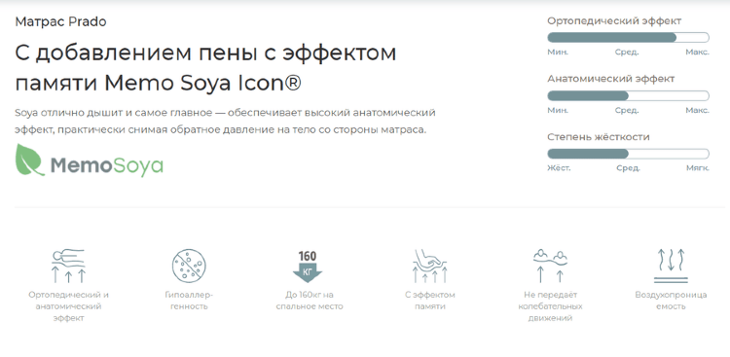
Task: Click the 'Воздухопроницаемость' caption
Action: [x=671, y=301]
